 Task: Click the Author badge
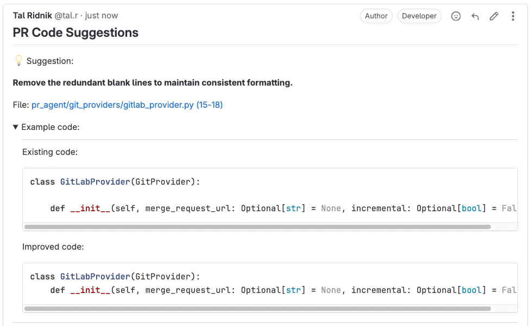(376, 16)
